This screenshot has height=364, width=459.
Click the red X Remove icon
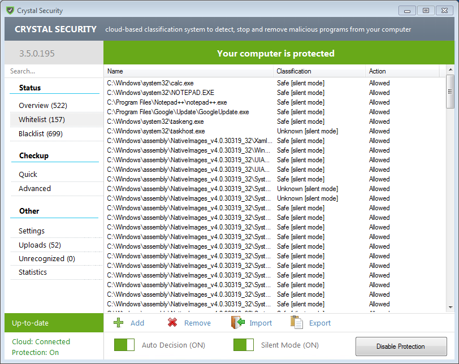point(173,323)
